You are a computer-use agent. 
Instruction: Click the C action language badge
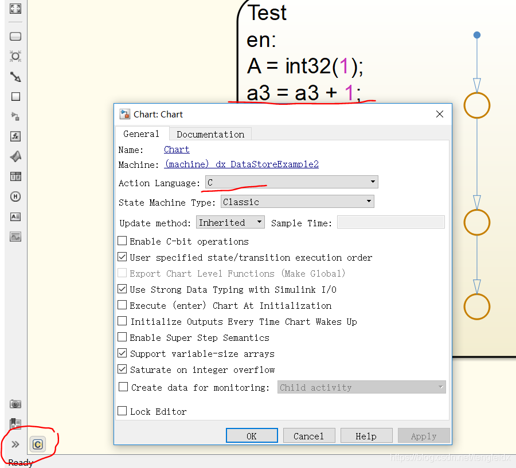click(x=37, y=445)
